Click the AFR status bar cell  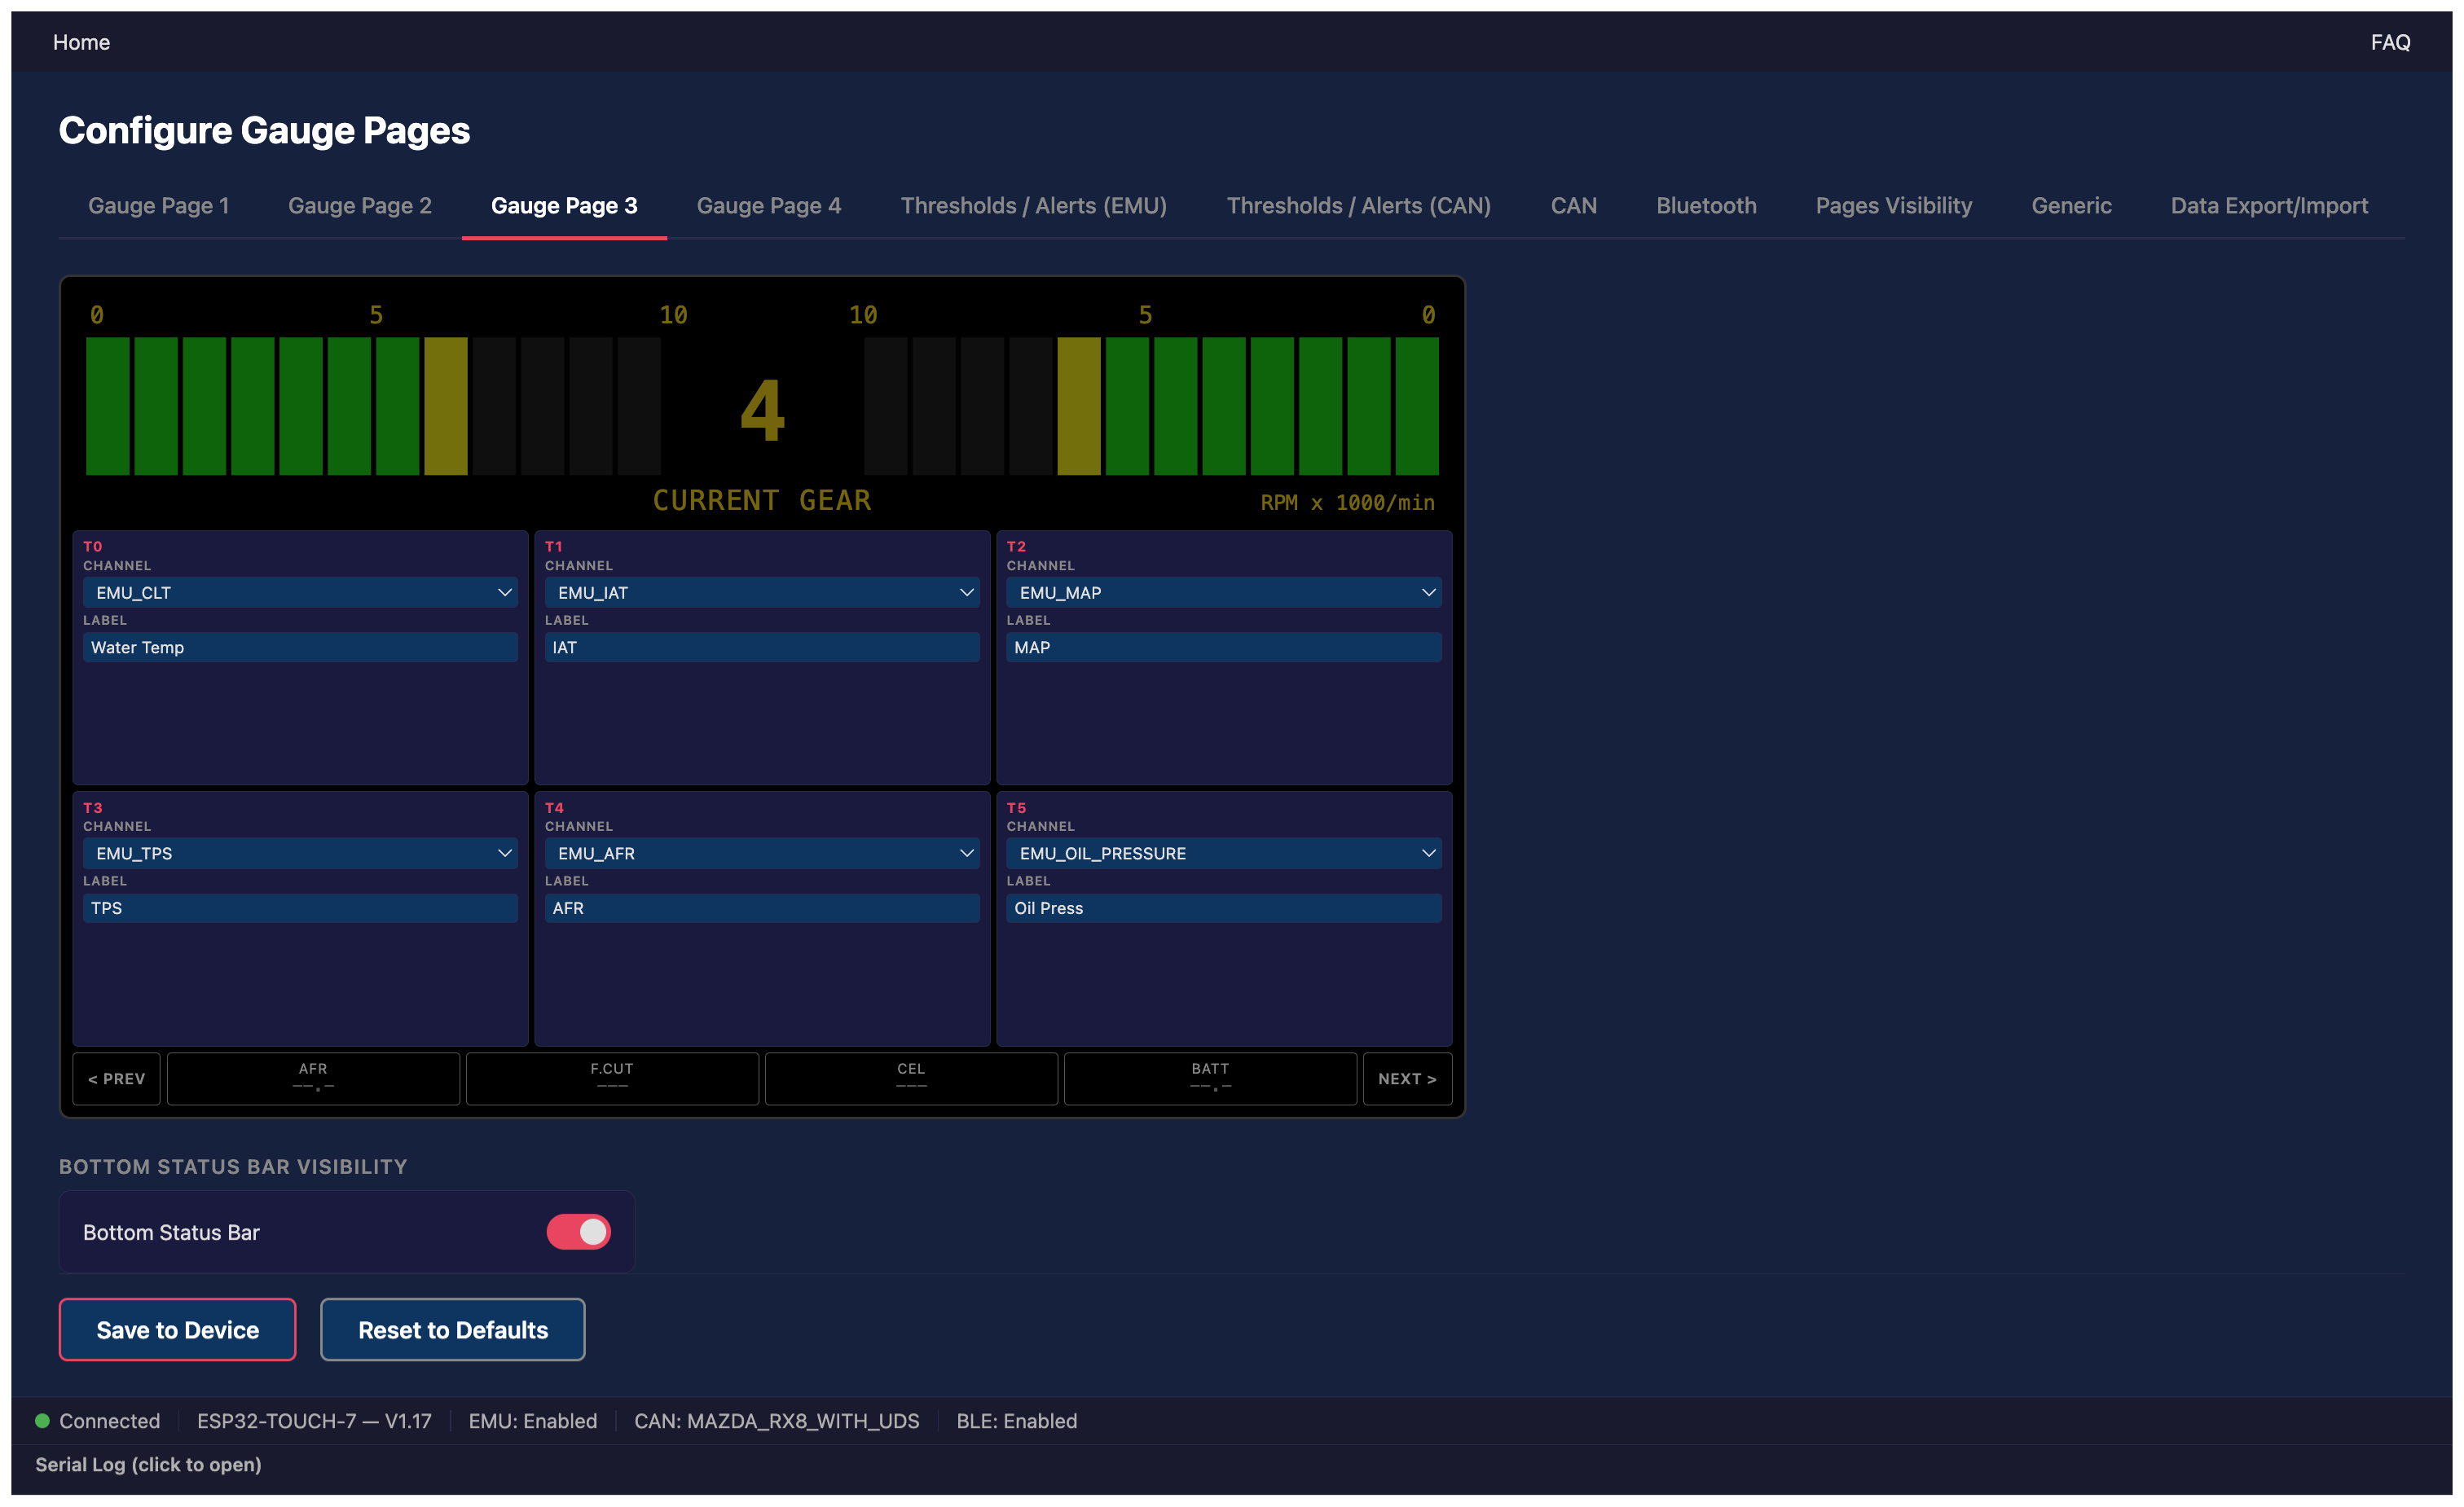coord(313,1078)
